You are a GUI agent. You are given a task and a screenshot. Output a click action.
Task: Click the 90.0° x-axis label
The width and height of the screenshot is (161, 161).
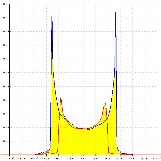[132, 159]
